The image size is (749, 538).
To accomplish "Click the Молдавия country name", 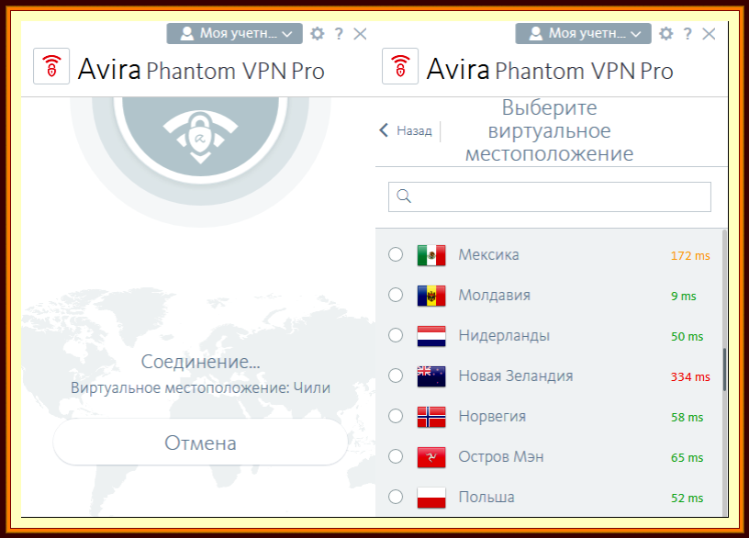I will coord(495,296).
